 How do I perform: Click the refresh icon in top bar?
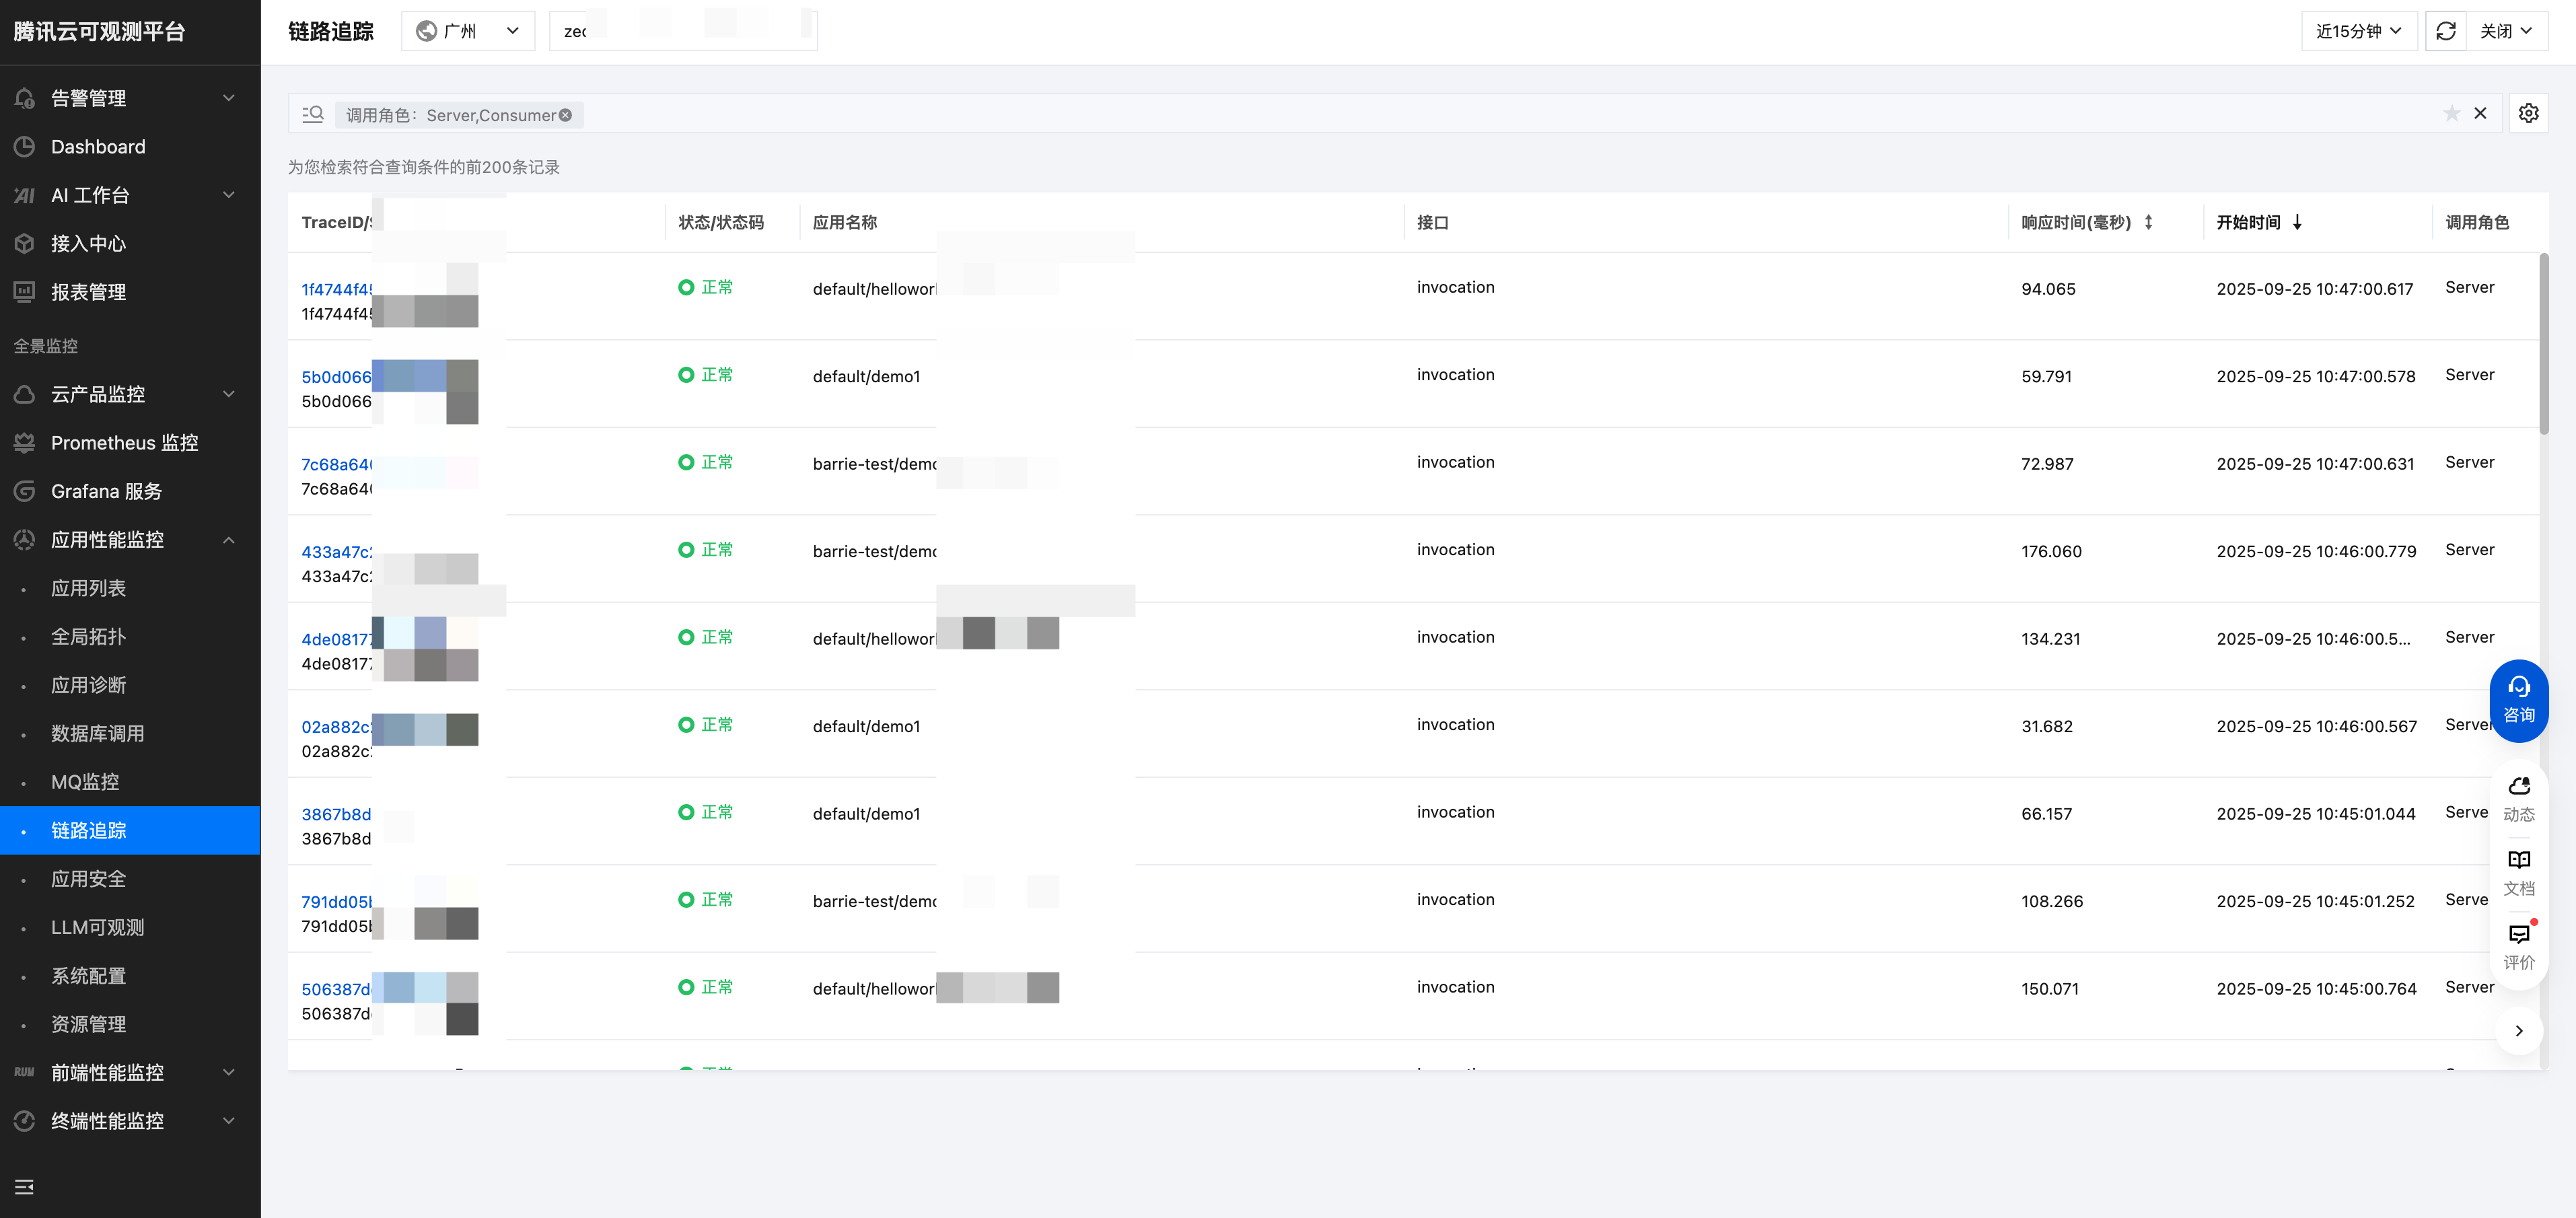(x=2445, y=31)
